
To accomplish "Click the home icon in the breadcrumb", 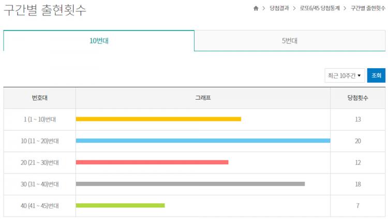I will coord(256,9).
